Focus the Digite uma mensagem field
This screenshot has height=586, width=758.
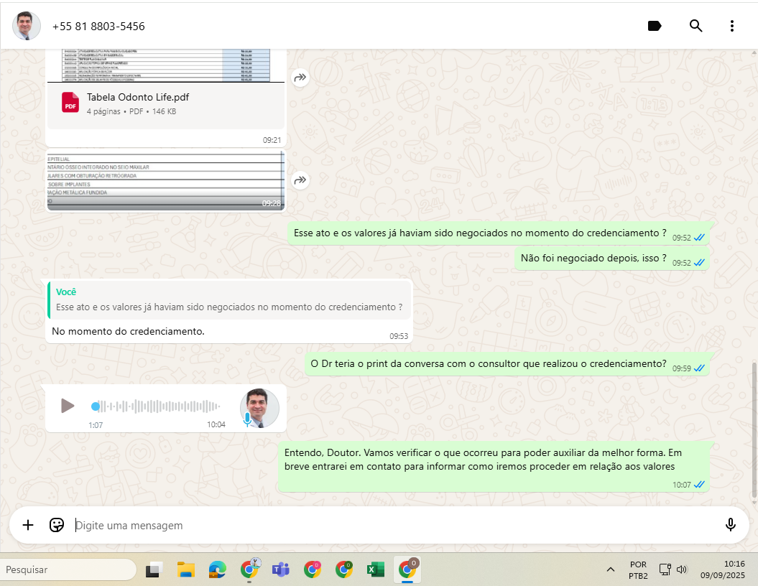[x=394, y=525]
